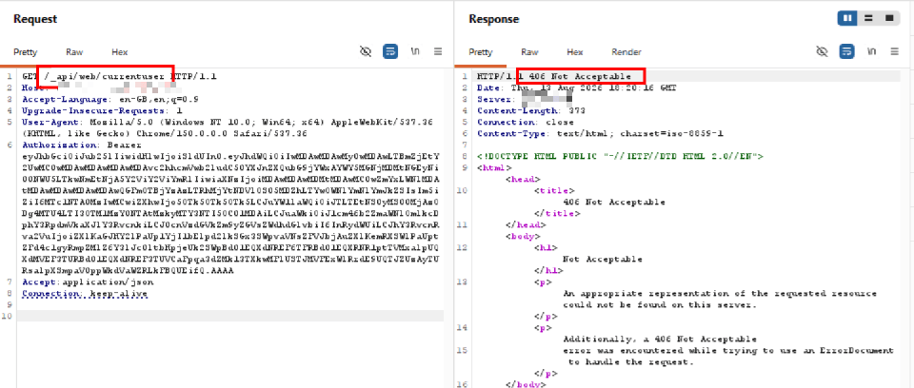
Task: Click 'Additionally, a 406 Not Acceptable' text
Action: [x=660, y=339]
